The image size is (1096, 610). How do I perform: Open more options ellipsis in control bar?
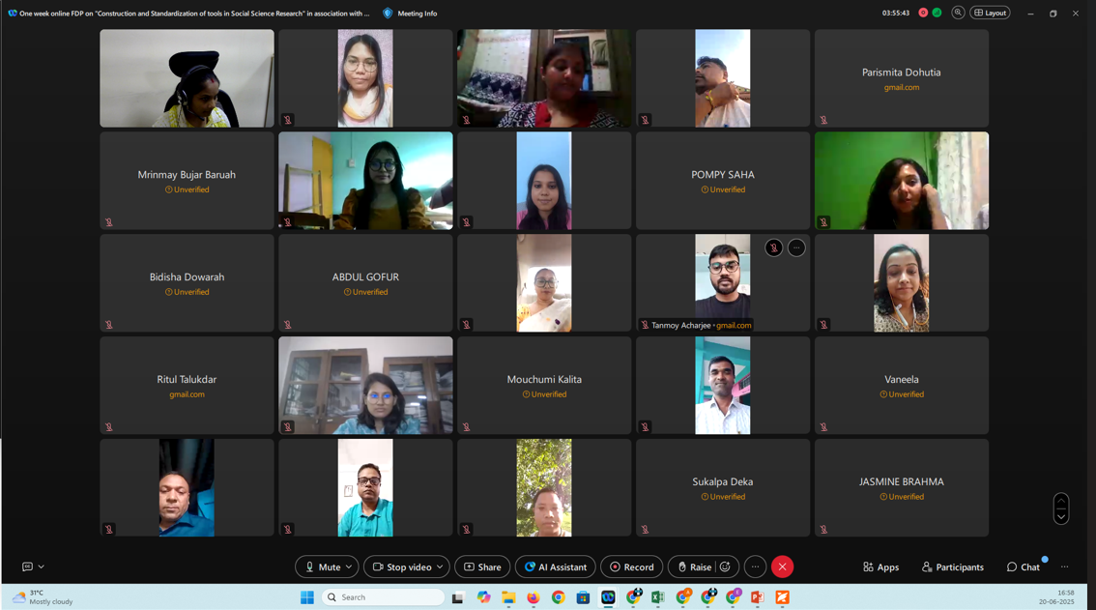point(755,566)
